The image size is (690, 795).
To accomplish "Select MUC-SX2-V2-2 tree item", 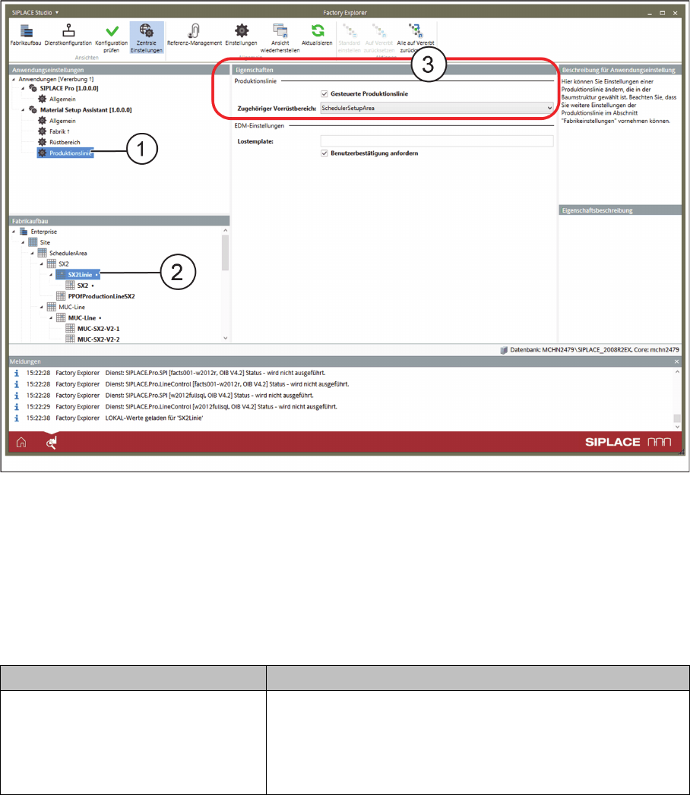I will click(x=99, y=339).
